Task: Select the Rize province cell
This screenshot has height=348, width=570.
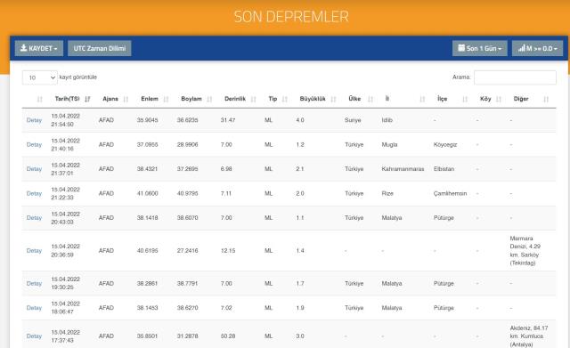Action: (387, 194)
